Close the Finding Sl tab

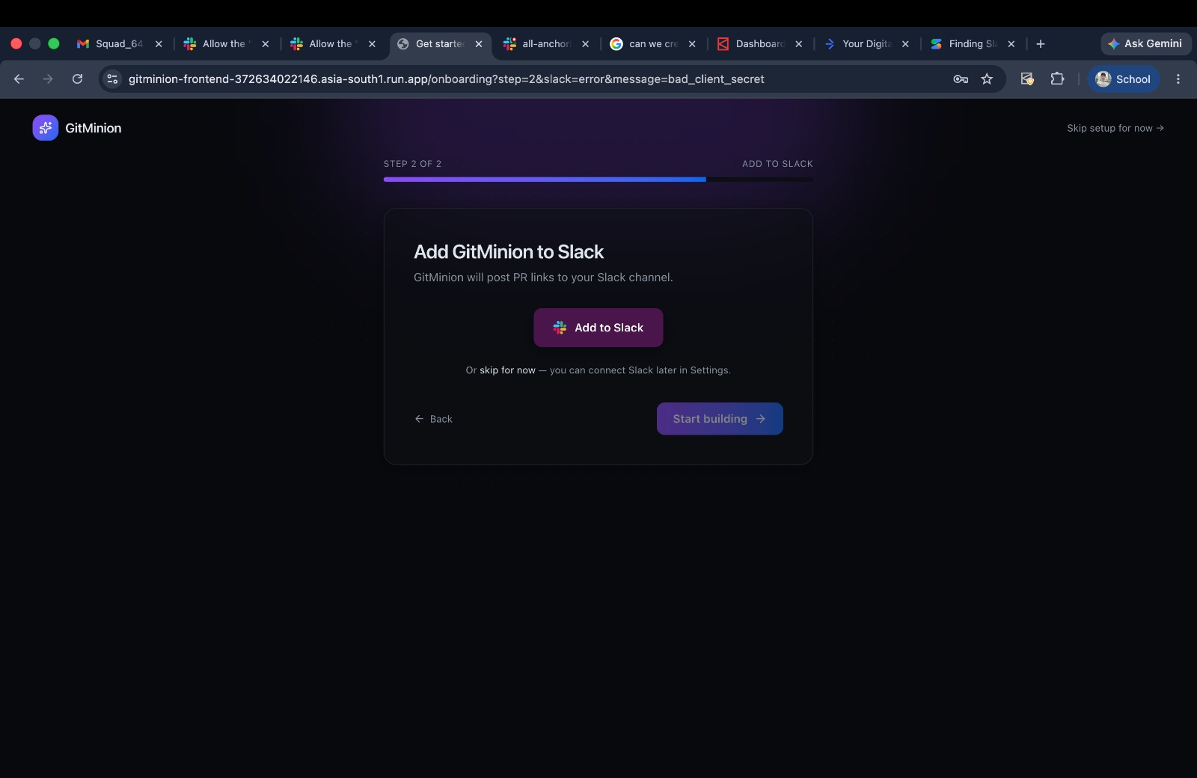tap(1011, 43)
